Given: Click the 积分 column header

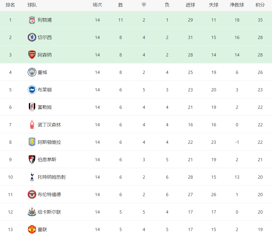Looking at the screenshot, I should pyautogui.click(x=260, y=5).
